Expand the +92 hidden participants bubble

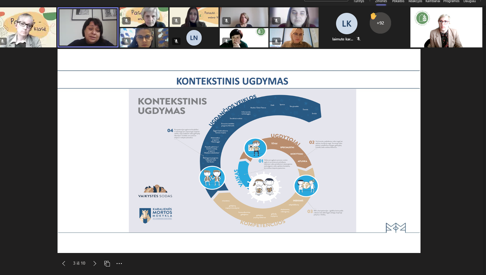tap(380, 23)
